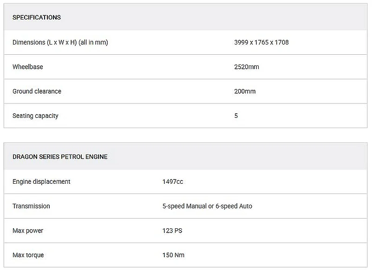Click the 3999 x 1765 x 1708 value
Screen dimensions: 372x271
pos(261,42)
